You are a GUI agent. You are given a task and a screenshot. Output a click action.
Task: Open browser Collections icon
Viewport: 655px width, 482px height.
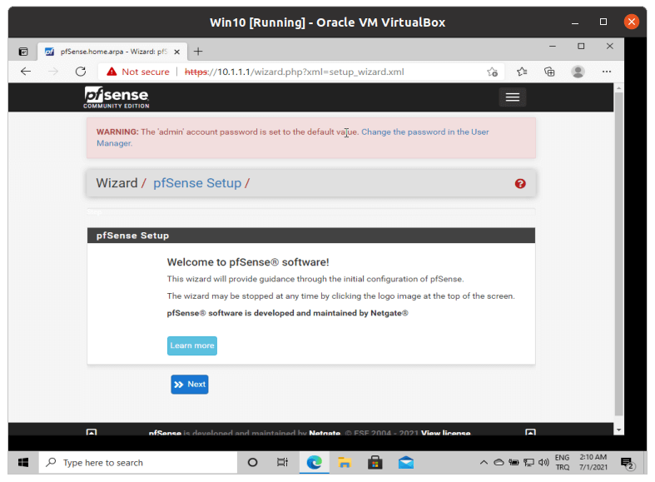click(x=549, y=72)
